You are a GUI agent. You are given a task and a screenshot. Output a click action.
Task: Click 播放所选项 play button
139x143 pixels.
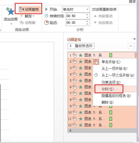81,46
